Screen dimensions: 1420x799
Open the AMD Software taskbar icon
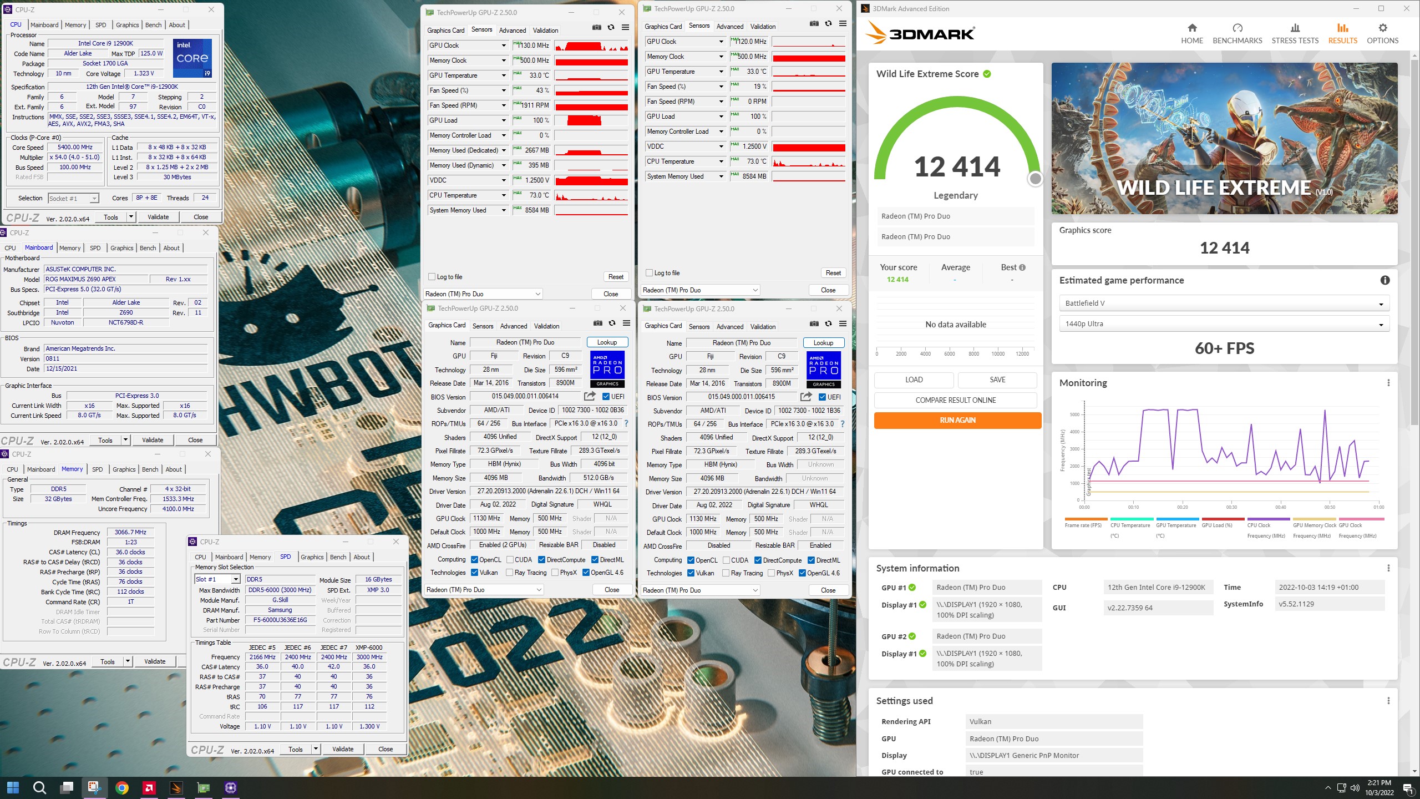tap(149, 787)
